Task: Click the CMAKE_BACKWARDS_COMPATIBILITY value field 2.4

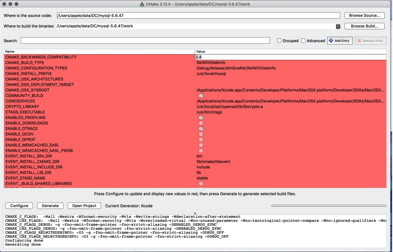Action: tap(291, 57)
